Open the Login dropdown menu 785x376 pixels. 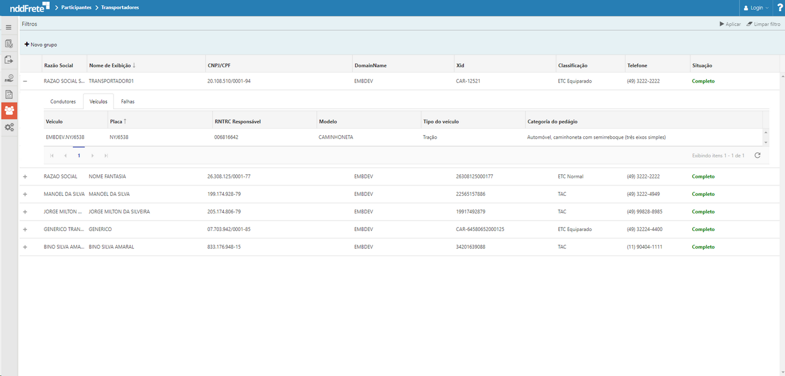pos(756,8)
